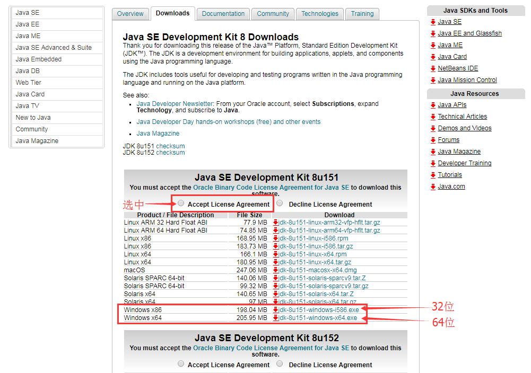The image size is (531, 373).
Task: Click download icon for jdk-8u151-linux-arm64-vfp-hflt.tar.gz
Action: [276, 230]
